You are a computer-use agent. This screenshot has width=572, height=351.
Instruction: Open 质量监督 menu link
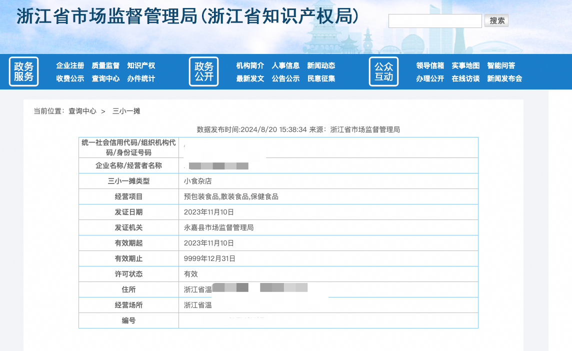[105, 65]
